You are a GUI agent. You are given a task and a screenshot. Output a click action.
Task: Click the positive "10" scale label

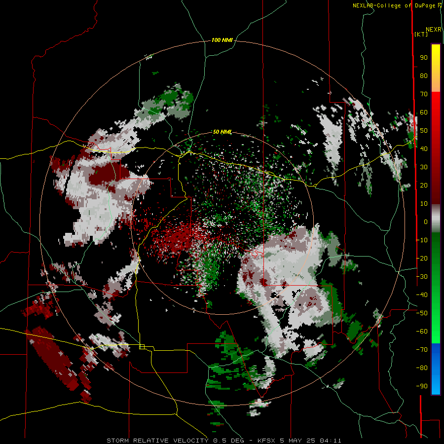424,204
